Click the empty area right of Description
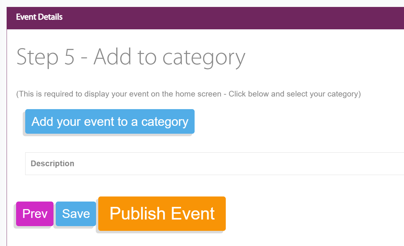Screen dimensions: 404x246 click(239, 163)
